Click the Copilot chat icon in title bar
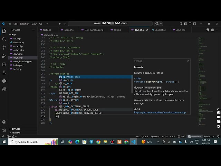The image size is (221, 166). (x=157, y=24)
